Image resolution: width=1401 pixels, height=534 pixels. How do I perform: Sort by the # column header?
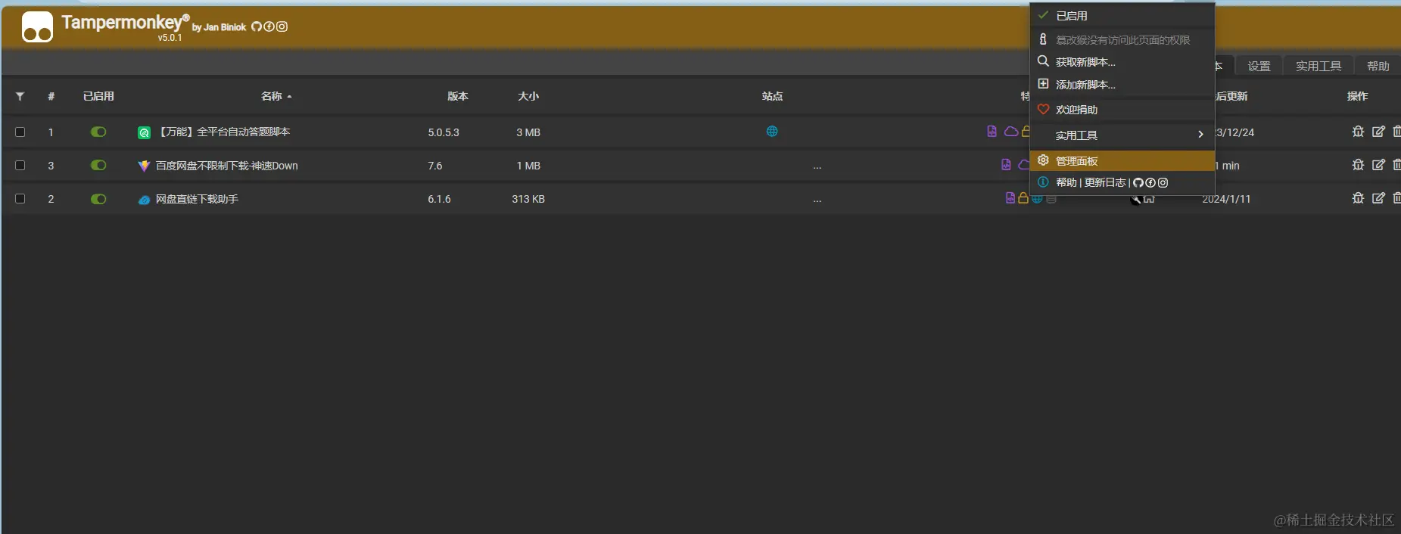tap(51, 96)
